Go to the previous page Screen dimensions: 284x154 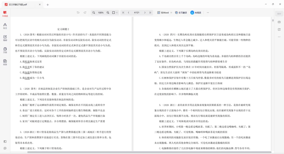click(x=129, y=13)
